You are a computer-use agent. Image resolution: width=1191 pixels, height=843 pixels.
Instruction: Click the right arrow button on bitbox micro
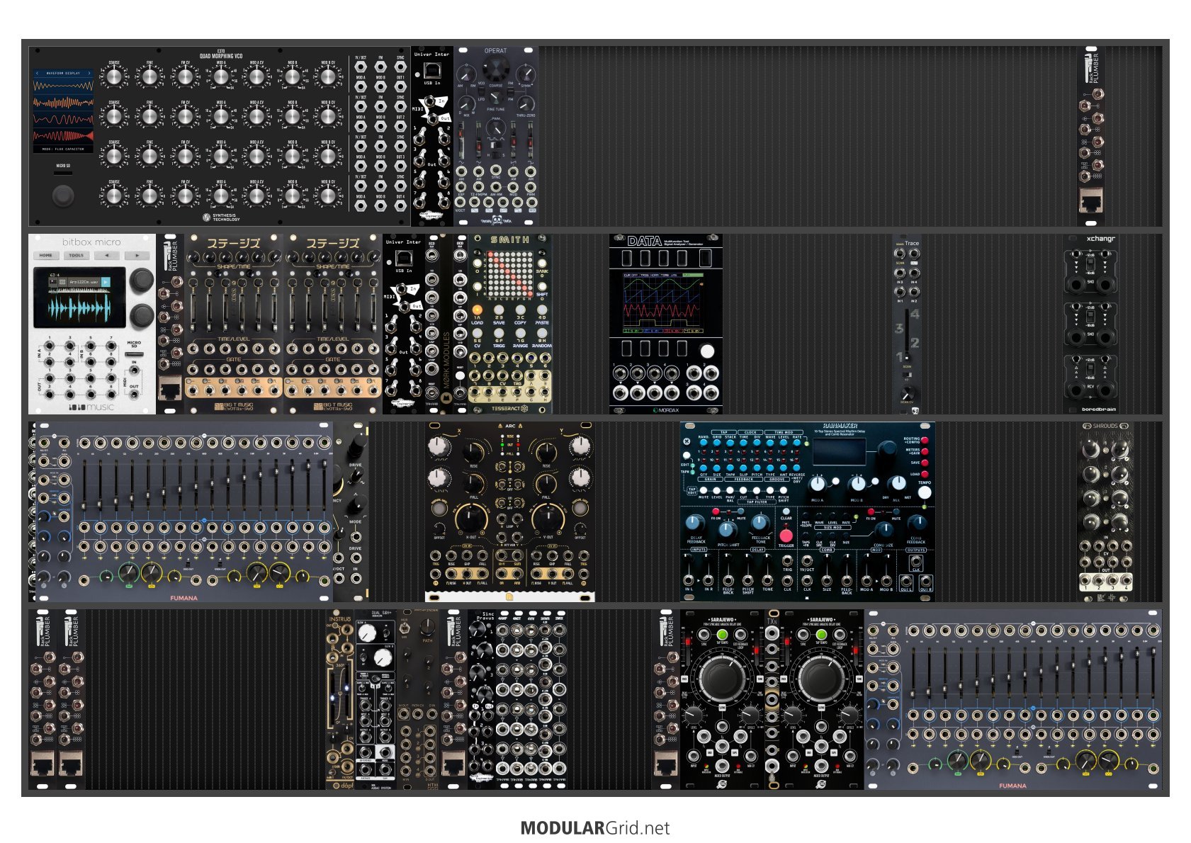137,255
